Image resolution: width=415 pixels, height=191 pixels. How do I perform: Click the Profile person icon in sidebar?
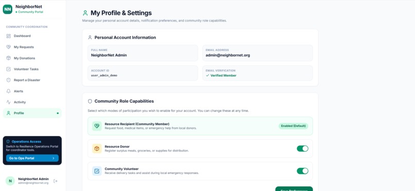pyautogui.click(x=8, y=113)
